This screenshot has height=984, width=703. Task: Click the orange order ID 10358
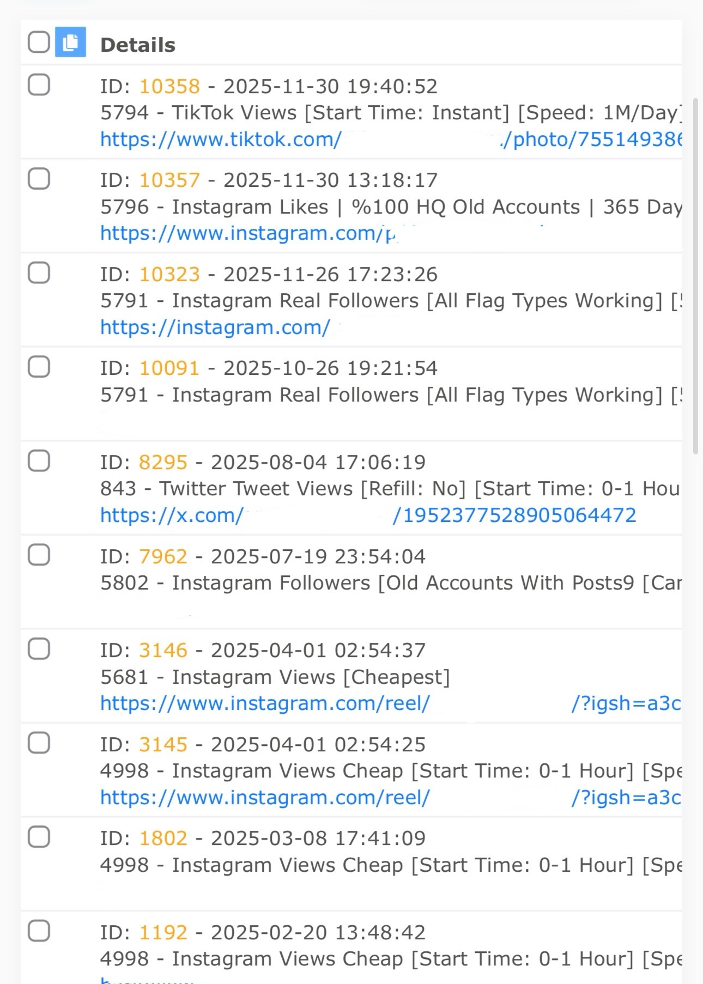tap(169, 87)
